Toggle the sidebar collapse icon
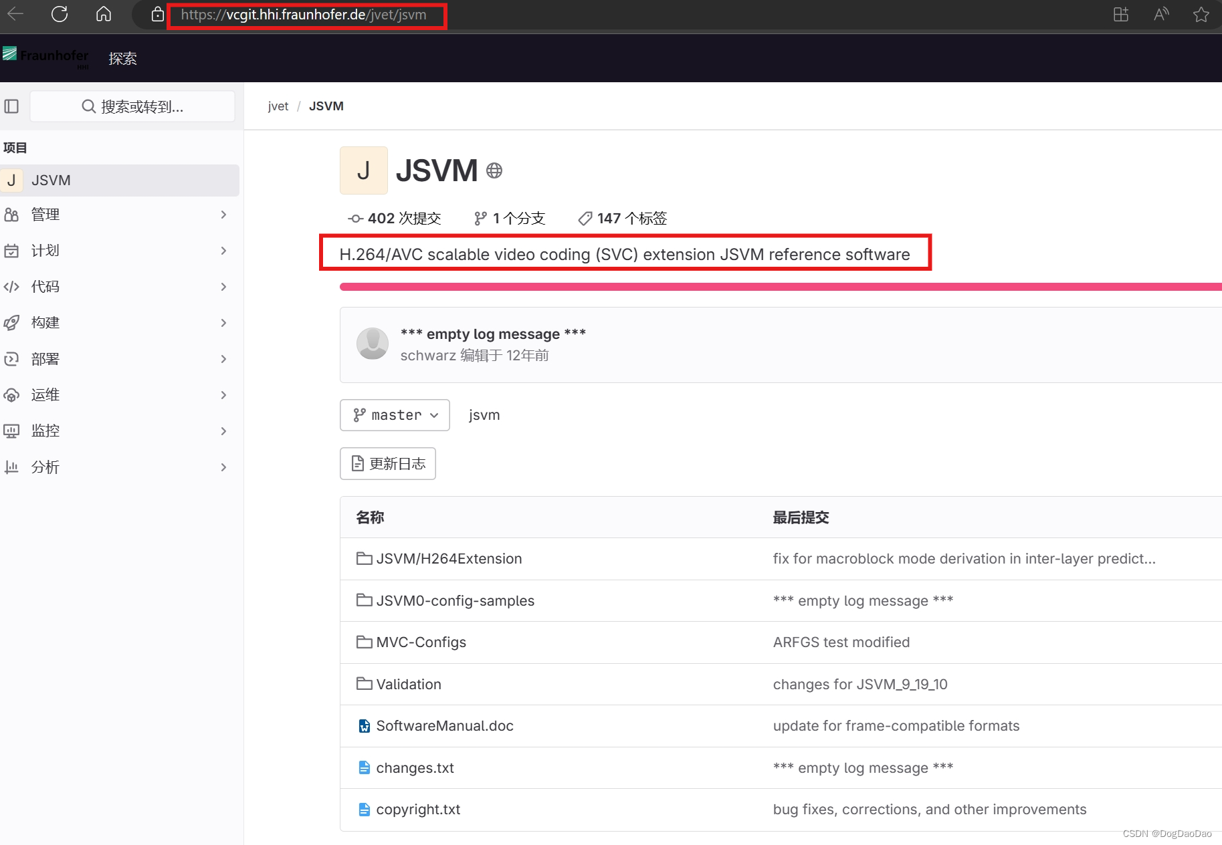Viewport: 1222px width, 845px height. click(x=11, y=106)
